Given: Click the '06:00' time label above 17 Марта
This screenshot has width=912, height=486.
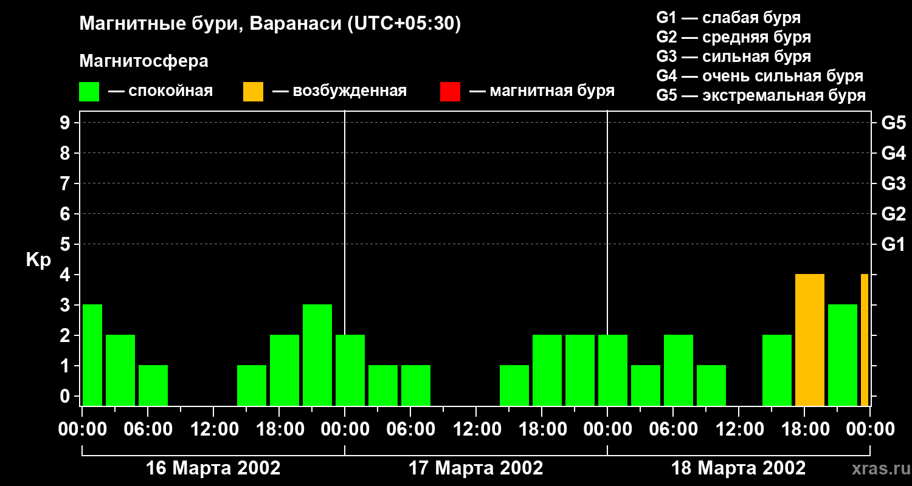Looking at the screenshot, I should 410,429.
